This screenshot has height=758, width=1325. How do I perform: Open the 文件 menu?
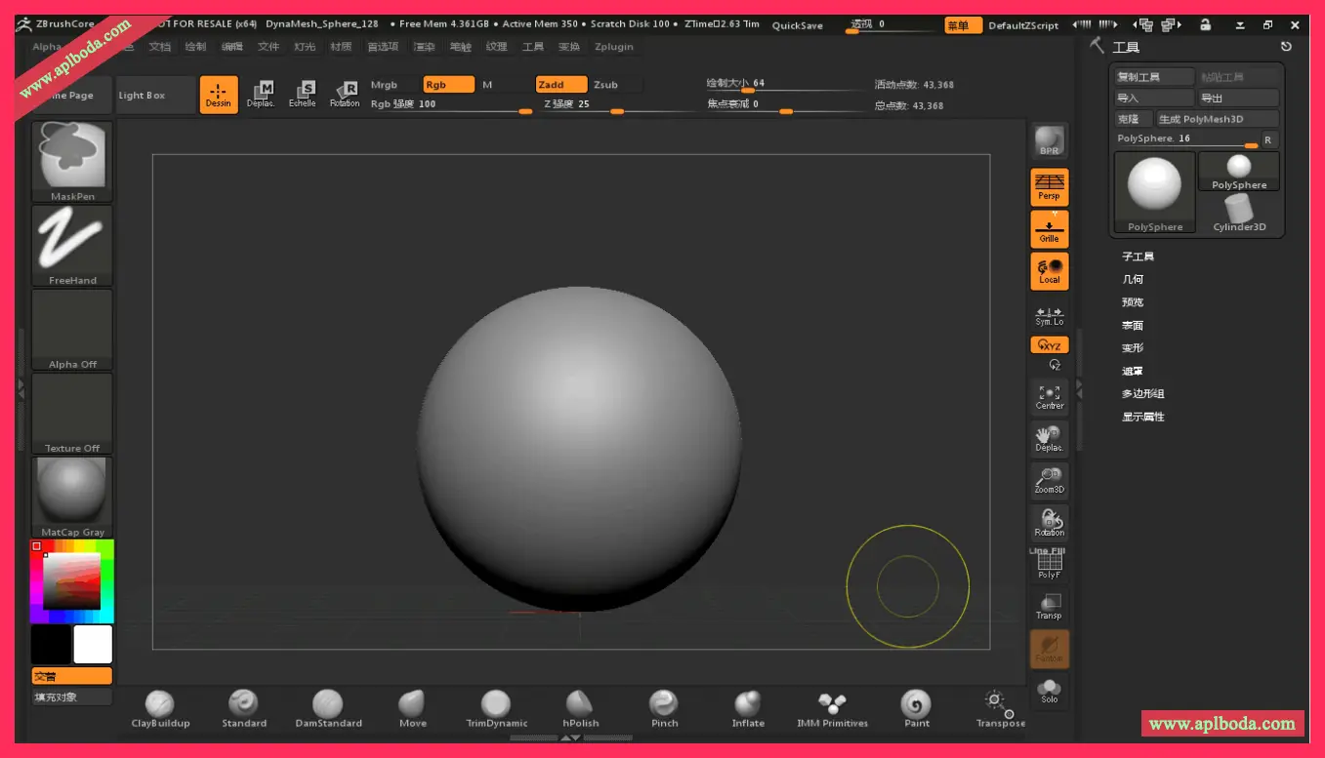(x=269, y=47)
